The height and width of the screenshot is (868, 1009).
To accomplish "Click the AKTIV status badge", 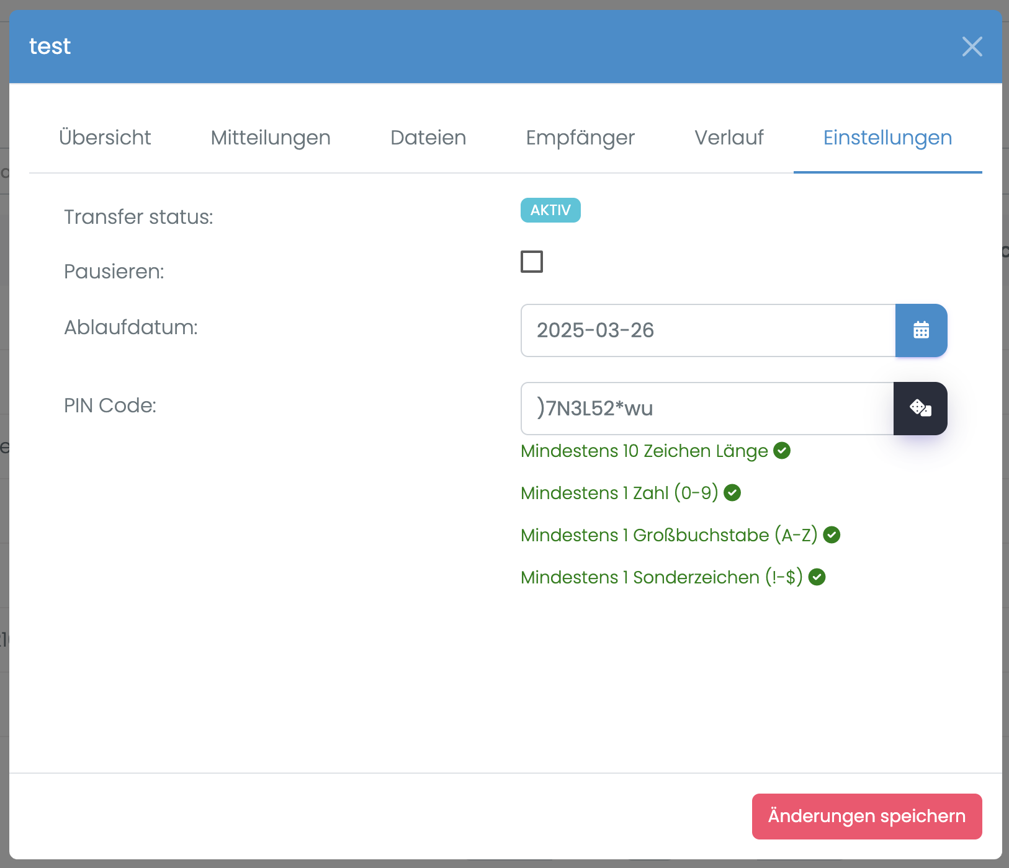I will click(x=550, y=210).
